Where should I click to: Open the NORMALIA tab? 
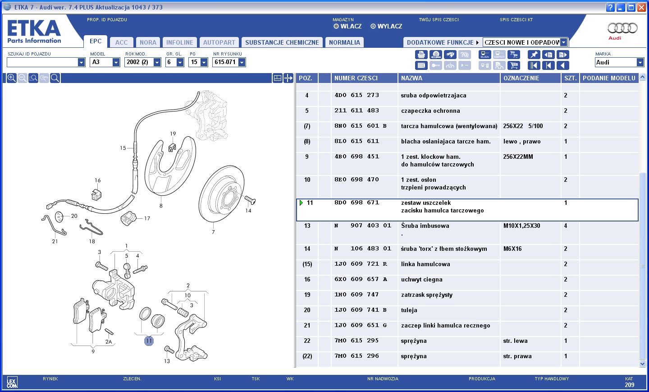coord(344,42)
